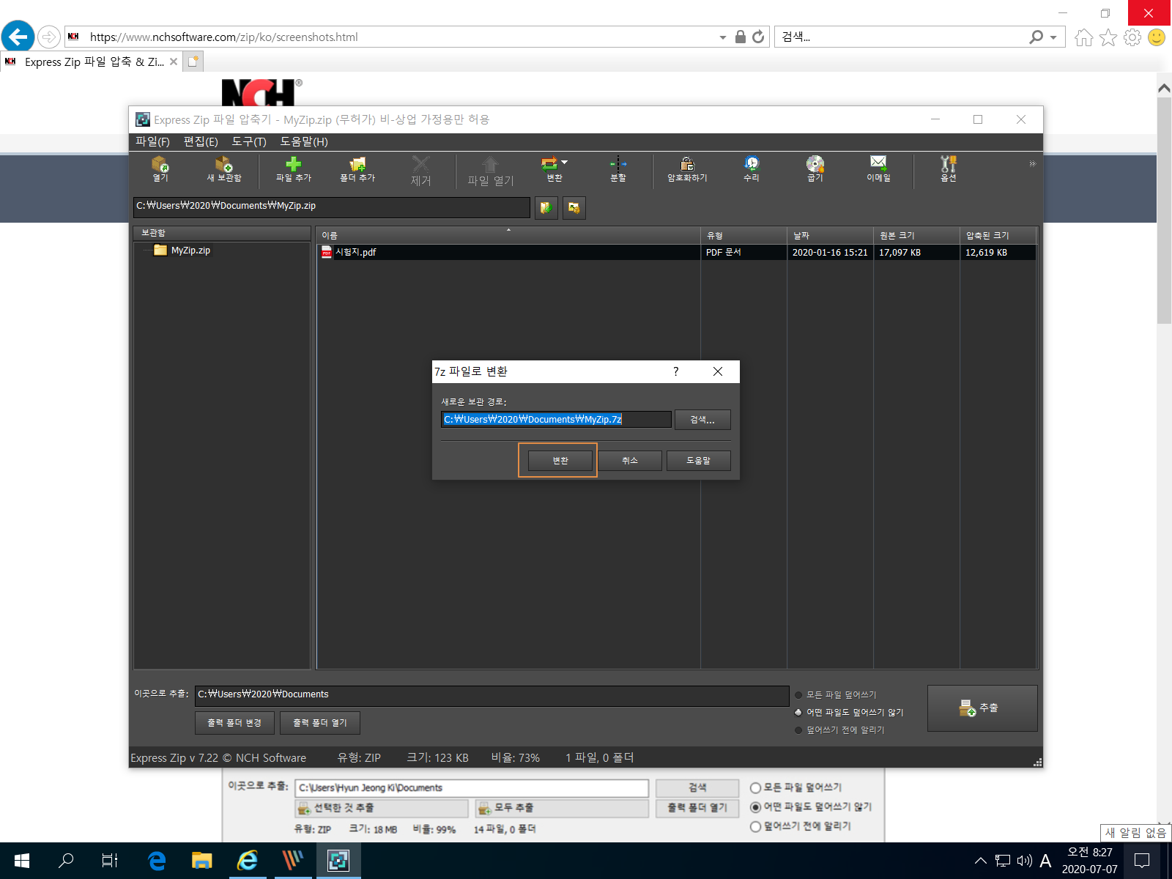Sort by the 날짜 column header
Screen dimensions: 1172x879
click(x=831, y=235)
